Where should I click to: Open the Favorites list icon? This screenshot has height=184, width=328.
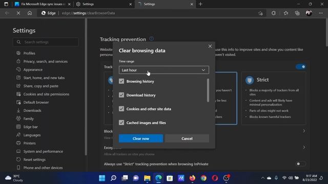tap(286, 13)
